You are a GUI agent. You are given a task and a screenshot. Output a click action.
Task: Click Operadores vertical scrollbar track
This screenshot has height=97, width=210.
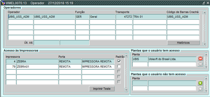pyautogui.click(x=204, y=28)
